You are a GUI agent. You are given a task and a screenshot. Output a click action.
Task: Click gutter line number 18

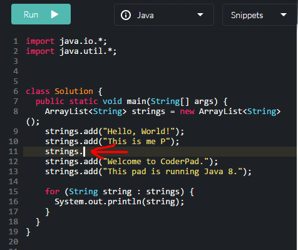click(x=13, y=222)
